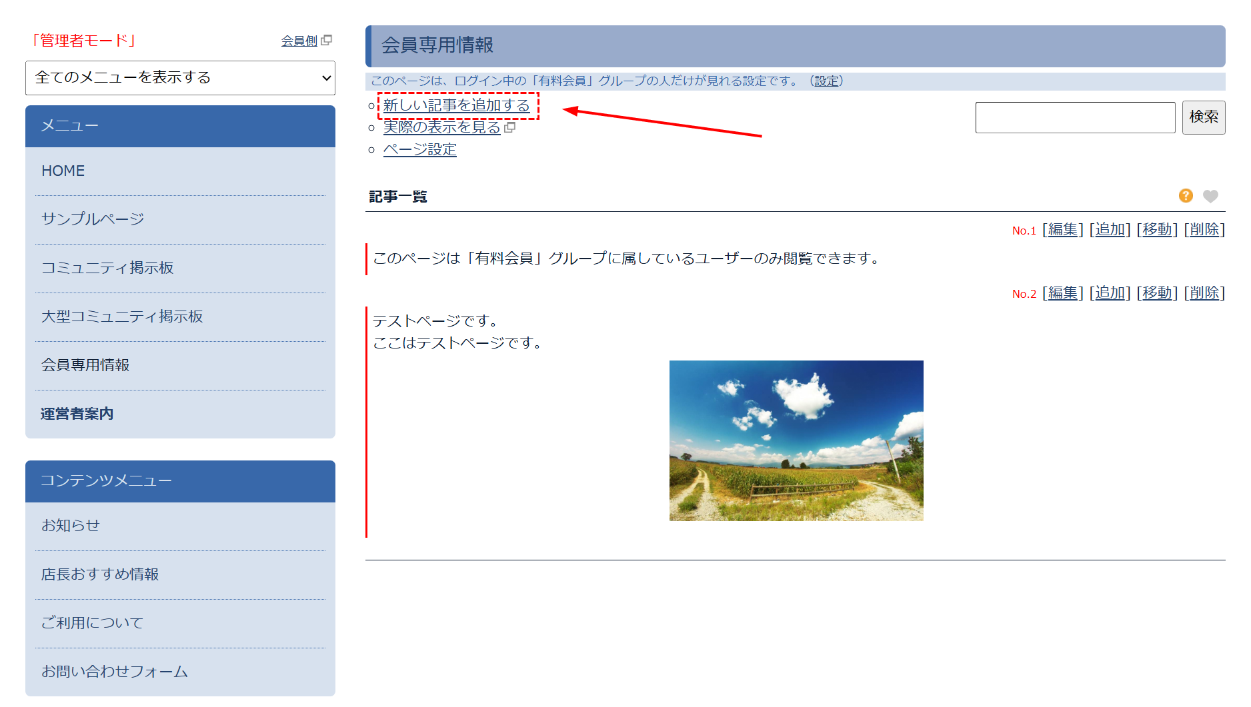Open サンプルページ menu item
The image size is (1251, 707).
point(93,219)
